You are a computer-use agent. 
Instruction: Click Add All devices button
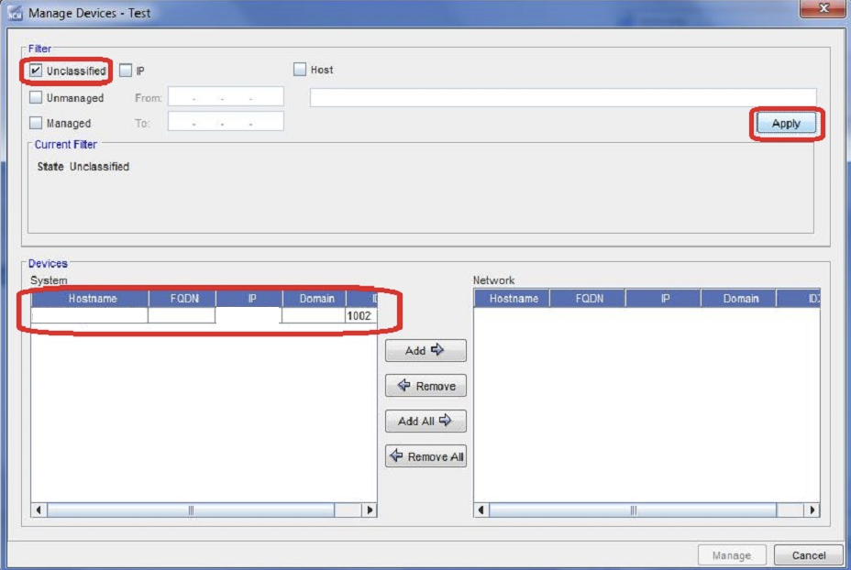point(425,421)
